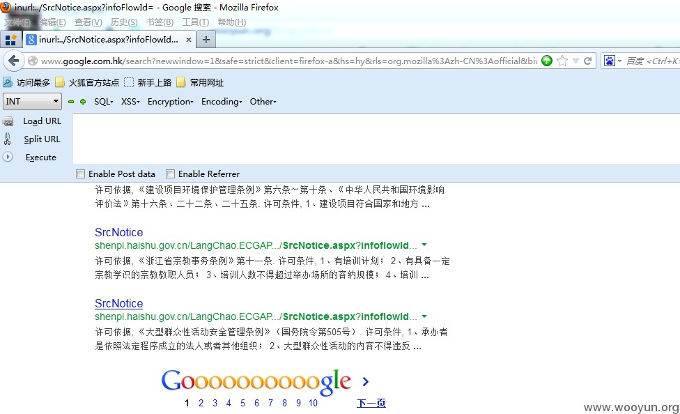680x414 pixels.
Task: Open the 查看(V) menu
Action: 88,22
